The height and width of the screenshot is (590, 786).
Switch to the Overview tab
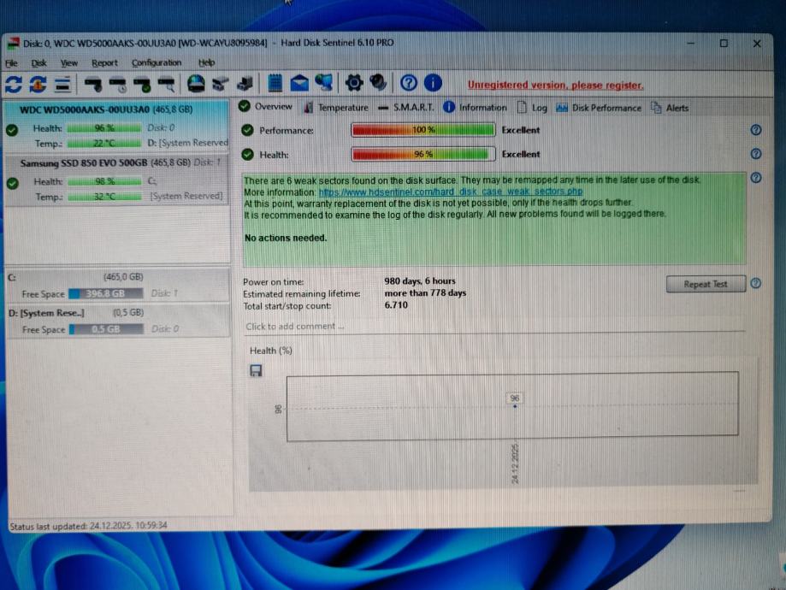point(266,106)
